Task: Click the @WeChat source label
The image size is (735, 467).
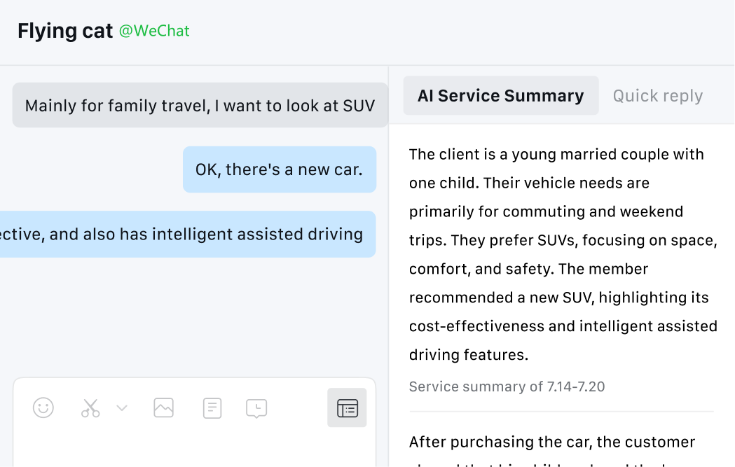Action: [154, 32]
